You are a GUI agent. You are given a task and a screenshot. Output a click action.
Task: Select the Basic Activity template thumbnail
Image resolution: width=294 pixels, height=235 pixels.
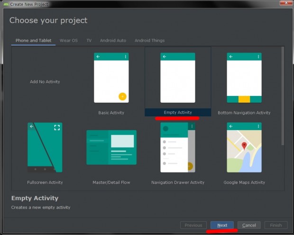click(111, 78)
